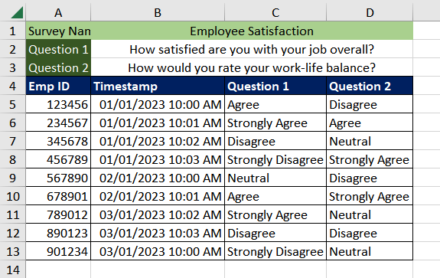440x278 pixels.
Task: Click the Select All corner triangle
Action: coord(17,12)
